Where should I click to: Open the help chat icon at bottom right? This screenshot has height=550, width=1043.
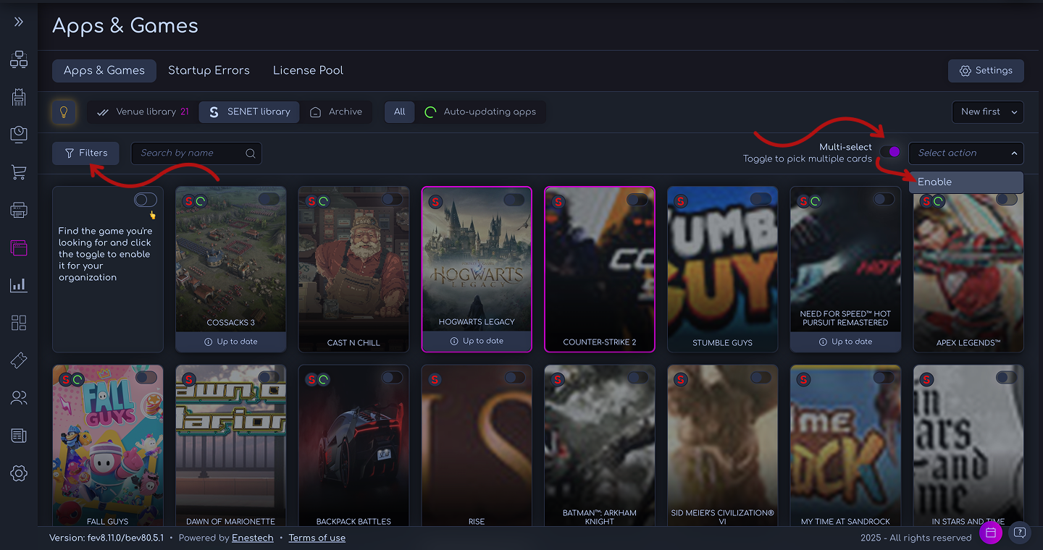(x=1019, y=533)
